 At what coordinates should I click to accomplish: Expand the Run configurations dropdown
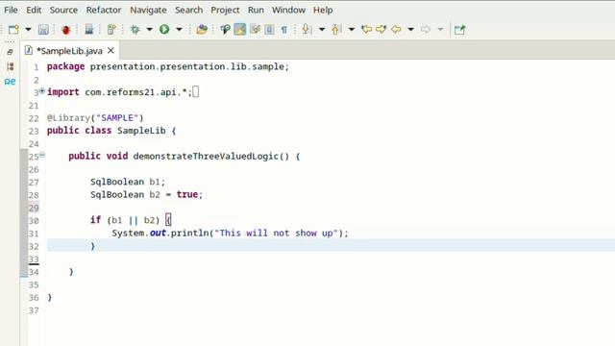pos(179,30)
